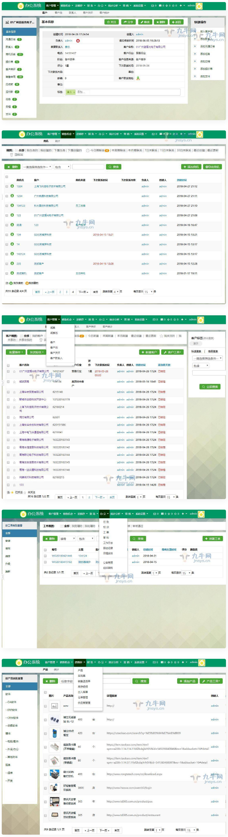Click the red lock icon beside 负责人

(x=78, y=41)
